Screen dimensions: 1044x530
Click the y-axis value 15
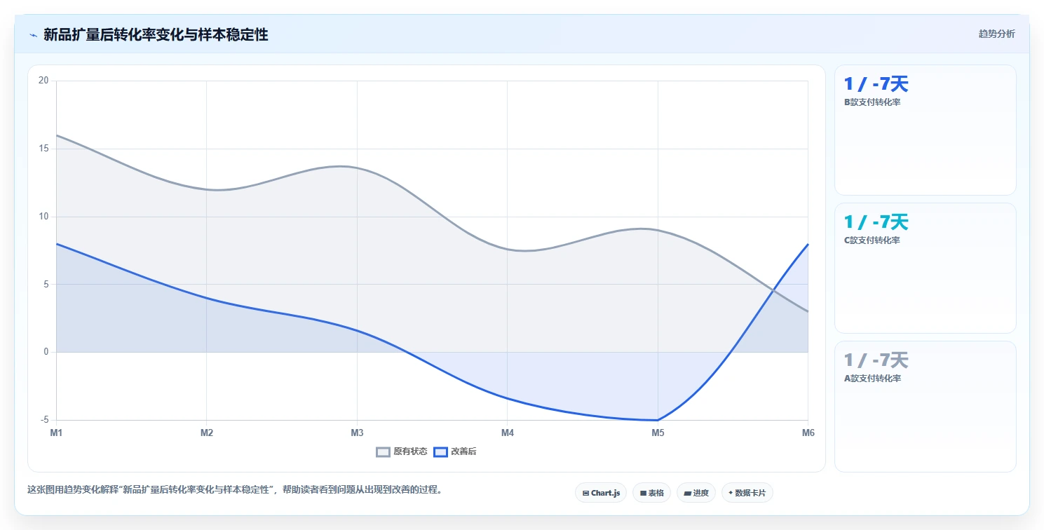pyautogui.click(x=43, y=149)
